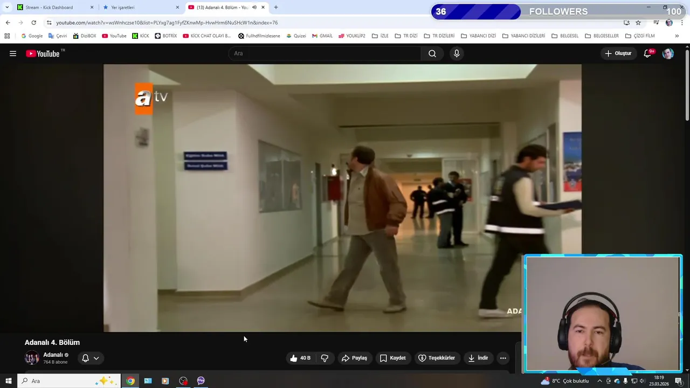Open the Windows Start menu
This screenshot has height=388, width=690.
[8, 381]
